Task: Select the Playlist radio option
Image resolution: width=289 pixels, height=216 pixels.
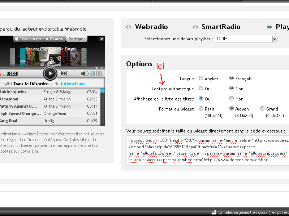Action: [x=269, y=27]
